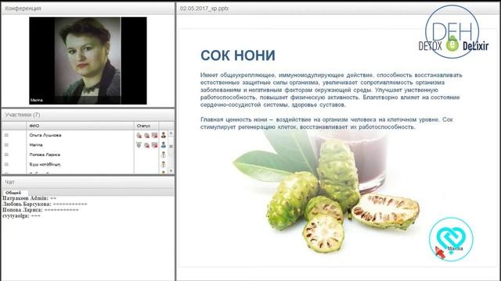Image resolution: width=501 pixels, height=281 pixels.
Task: Click the user role avatar for Попова Лариса
Action: tap(164, 155)
